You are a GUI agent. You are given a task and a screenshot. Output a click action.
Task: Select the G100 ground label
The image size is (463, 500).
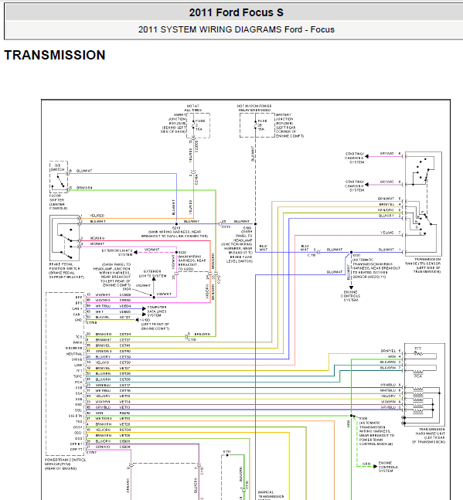[145, 319]
